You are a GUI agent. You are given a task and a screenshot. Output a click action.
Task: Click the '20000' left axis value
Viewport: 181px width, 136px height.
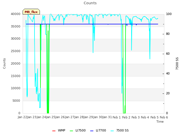(16, 63)
